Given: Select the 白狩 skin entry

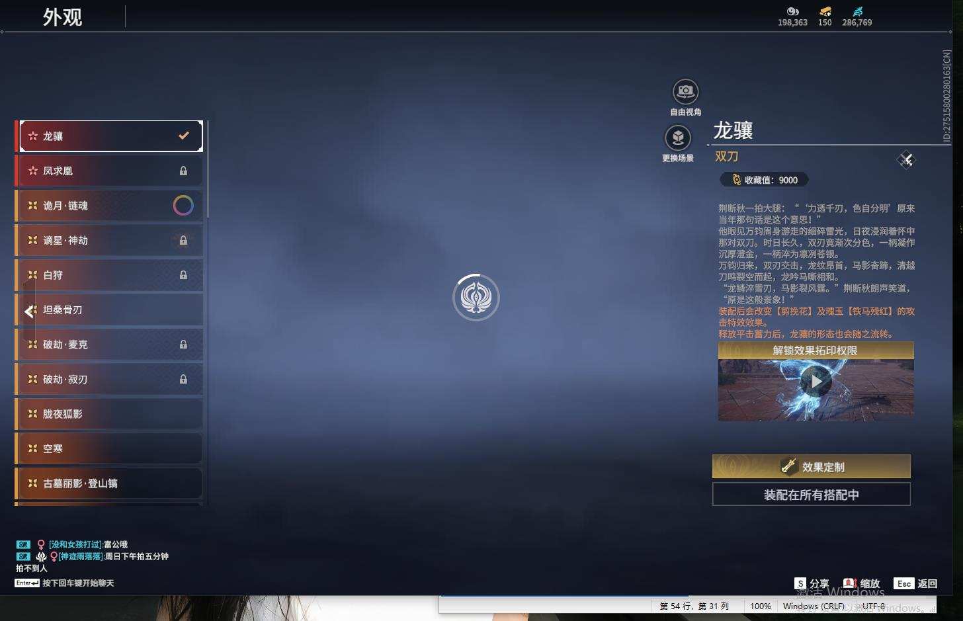Looking at the screenshot, I should point(109,275).
